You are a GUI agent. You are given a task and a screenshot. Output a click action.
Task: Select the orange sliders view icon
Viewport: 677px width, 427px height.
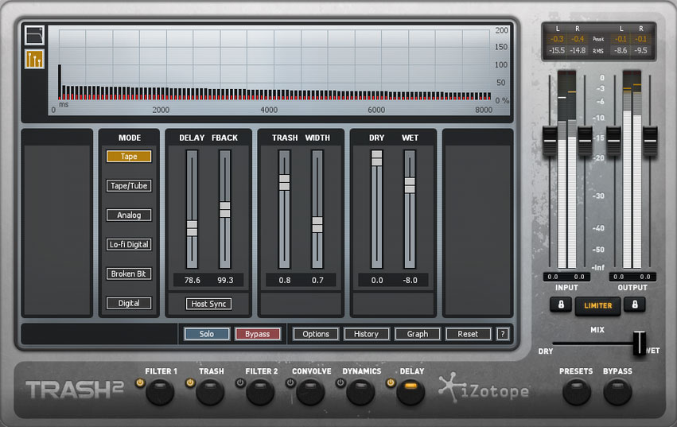click(34, 59)
